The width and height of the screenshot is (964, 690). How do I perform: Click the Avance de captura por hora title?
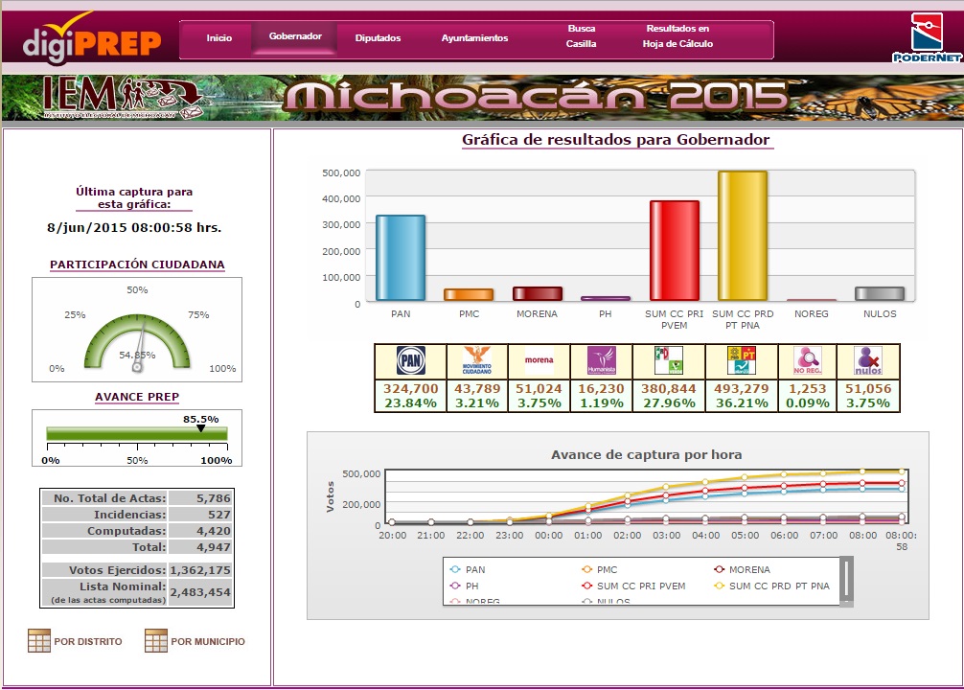pos(646,454)
